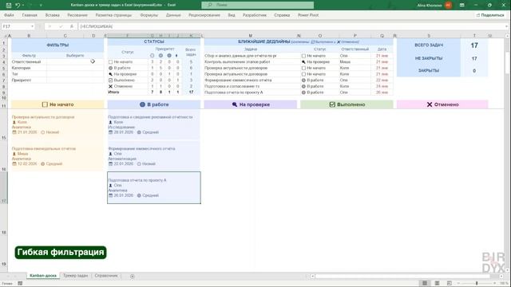Open the Справка ribbon tab
511x287 pixels.
click(x=282, y=15)
